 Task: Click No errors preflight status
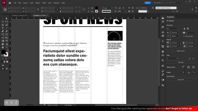click(69, 105)
